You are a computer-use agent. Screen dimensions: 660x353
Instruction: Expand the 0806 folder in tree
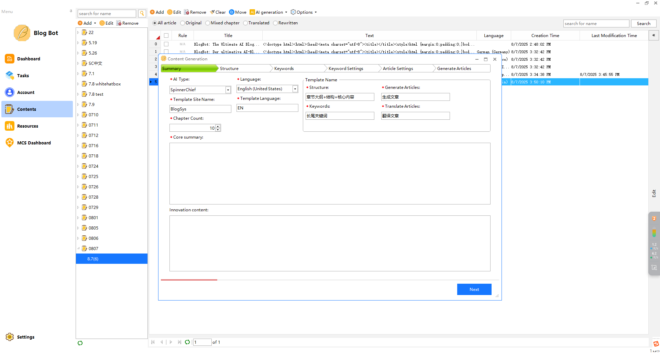pos(78,238)
